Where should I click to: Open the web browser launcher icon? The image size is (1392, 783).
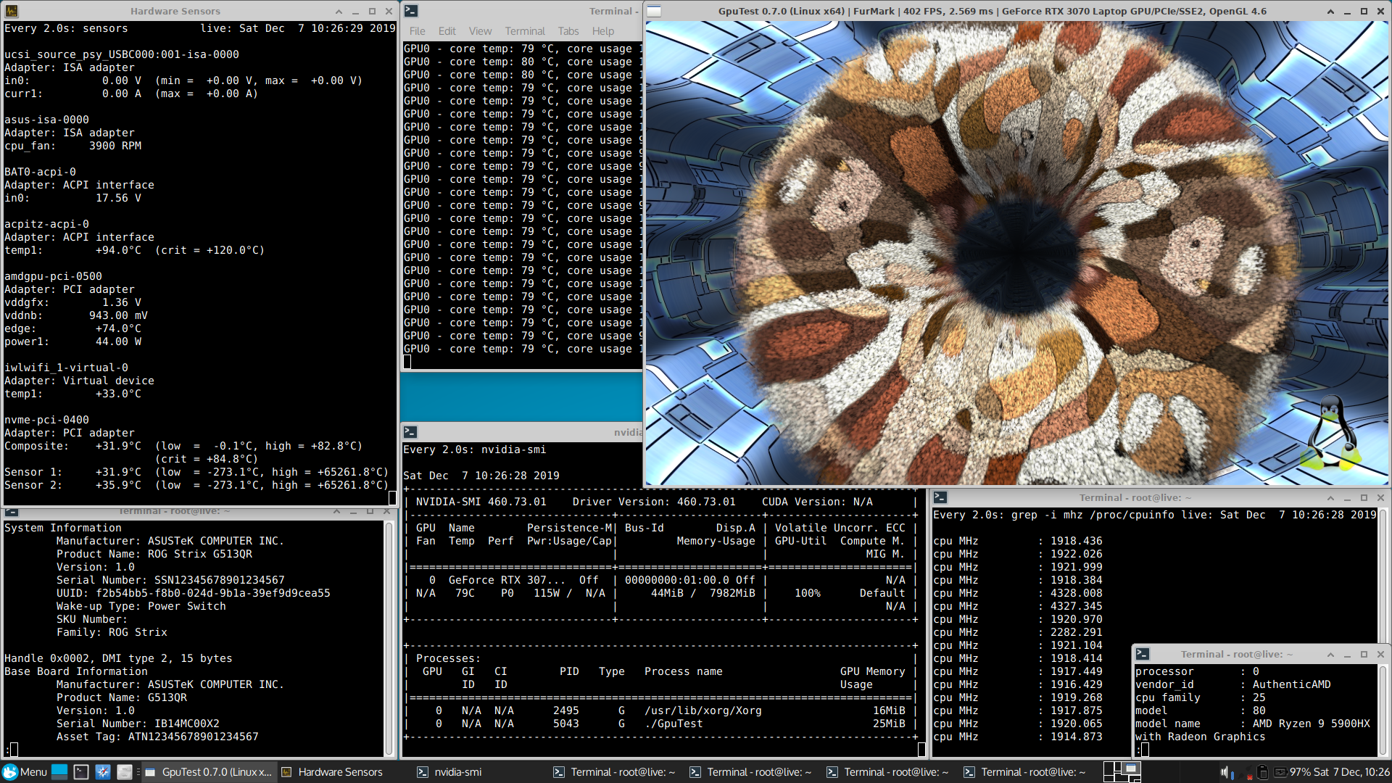[103, 772]
